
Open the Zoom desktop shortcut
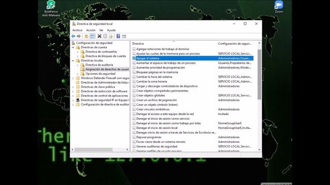click(278, 7)
